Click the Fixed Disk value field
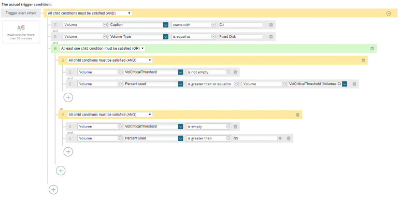 pyautogui.click(x=240, y=37)
